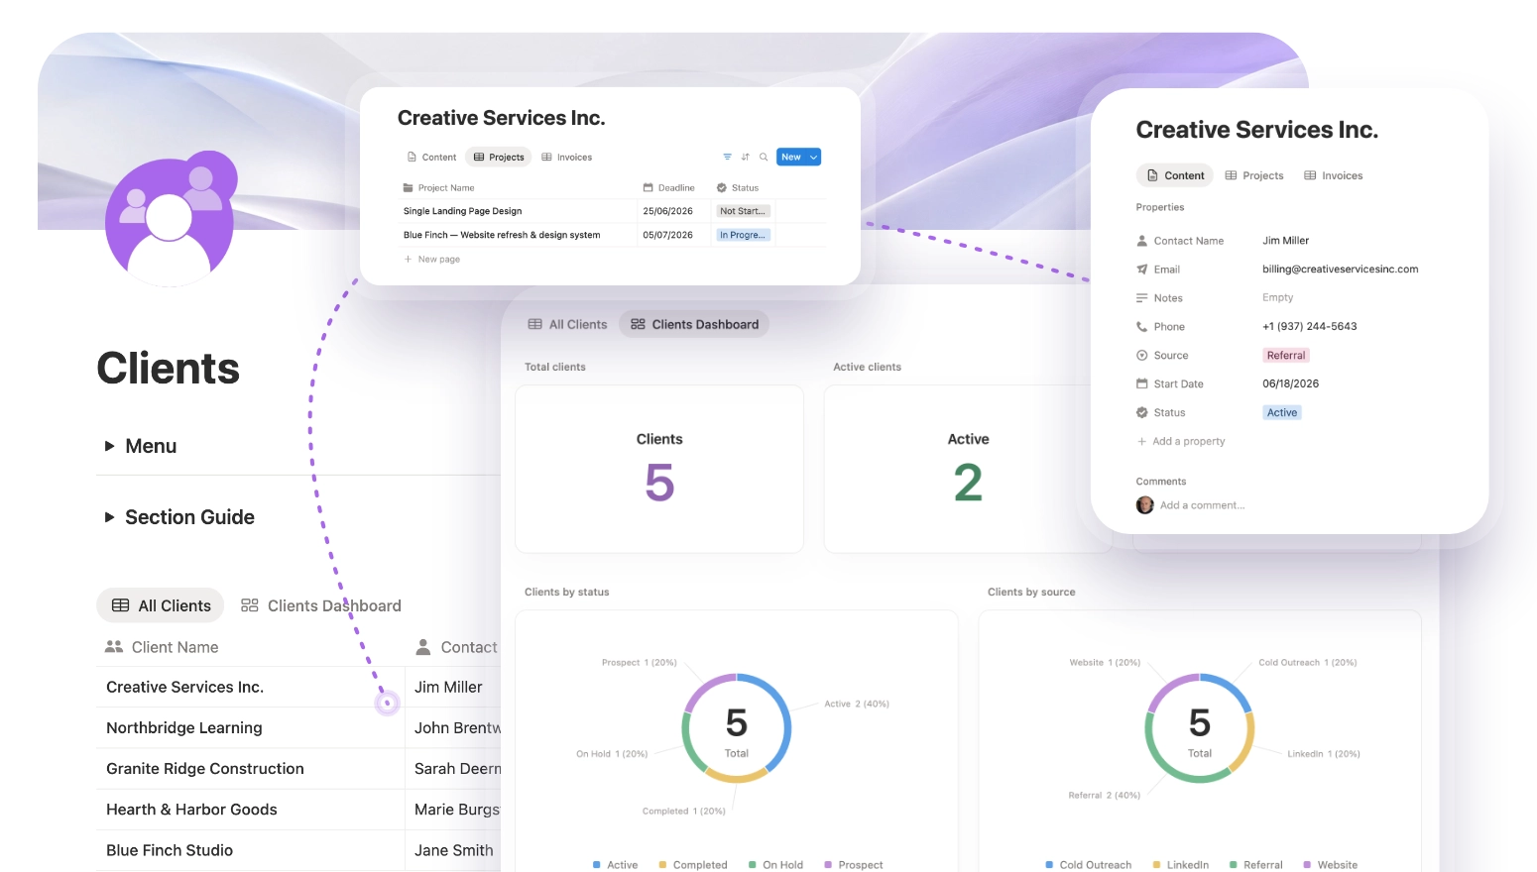
Task: Click the Status property badge icon
Action: click(x=1141, y=412)
